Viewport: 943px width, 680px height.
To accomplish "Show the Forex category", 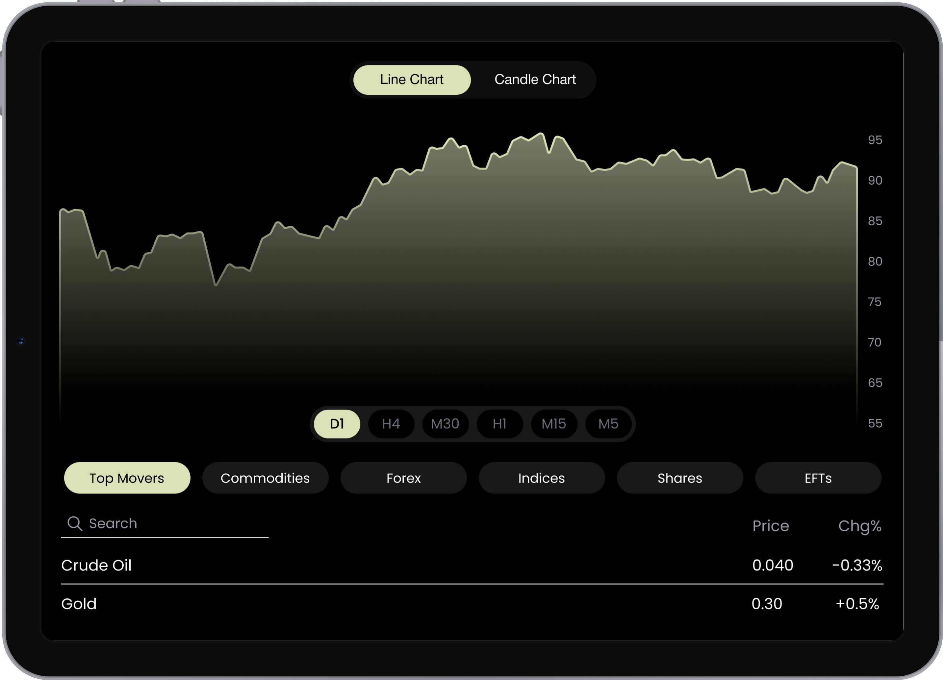I will [403, 478].
